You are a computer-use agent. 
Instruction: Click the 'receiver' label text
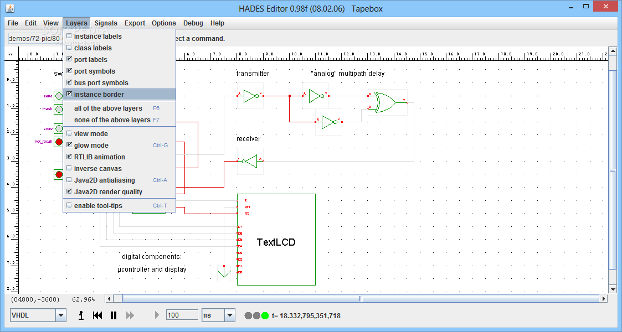248,139
